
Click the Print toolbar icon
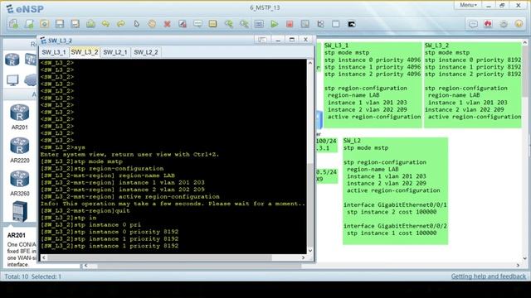click(x=90, y=24)
